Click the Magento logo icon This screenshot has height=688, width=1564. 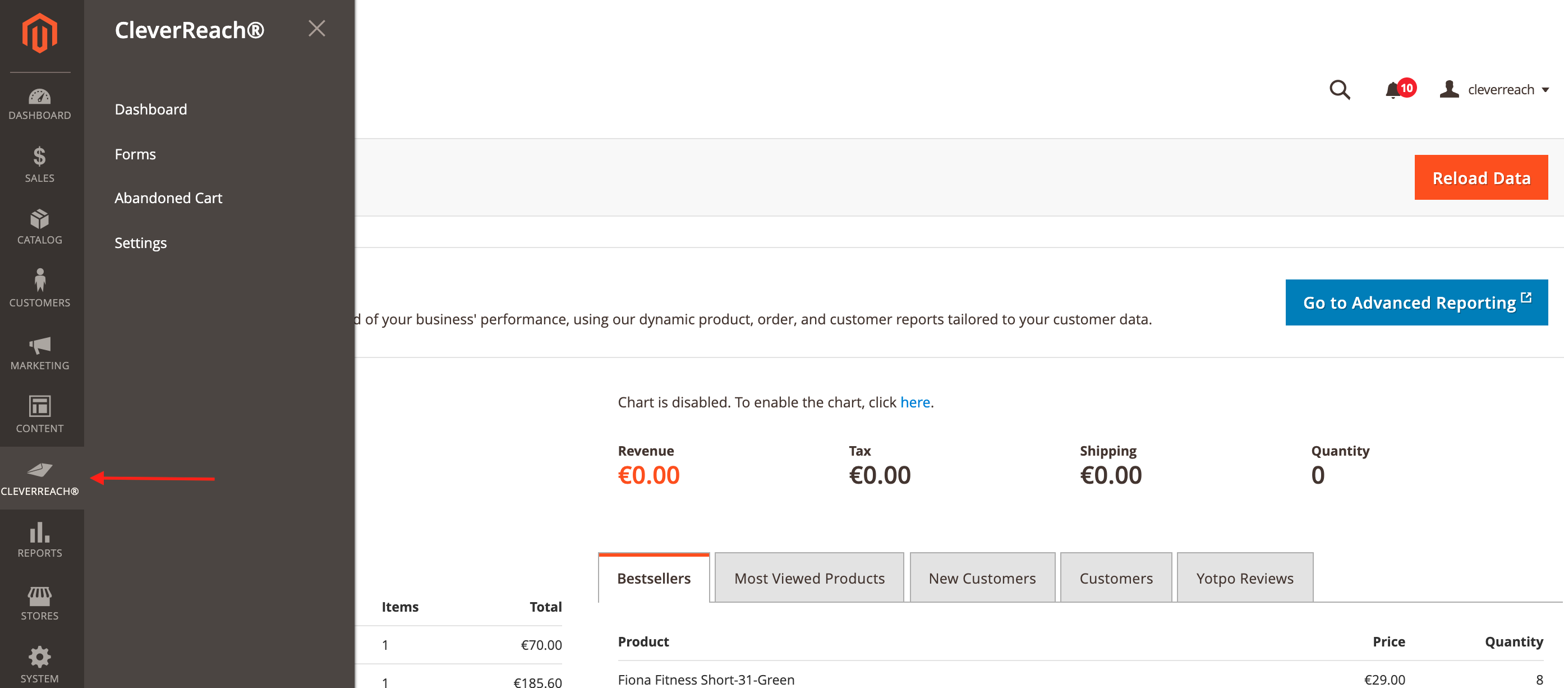[x=39, y=34]
